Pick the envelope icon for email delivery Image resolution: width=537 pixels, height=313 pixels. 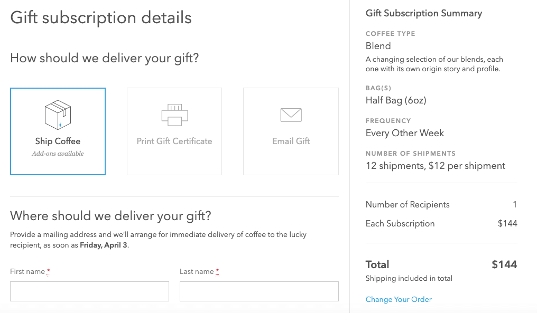tap(291, 115)
